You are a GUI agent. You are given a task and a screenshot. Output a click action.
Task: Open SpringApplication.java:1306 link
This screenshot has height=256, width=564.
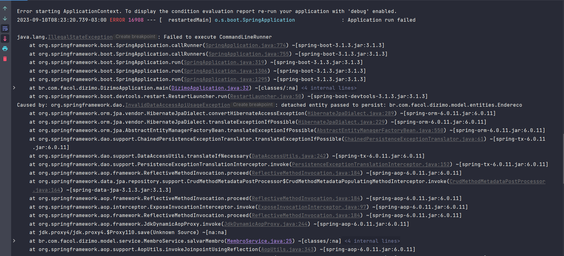[x=226, y=71]
